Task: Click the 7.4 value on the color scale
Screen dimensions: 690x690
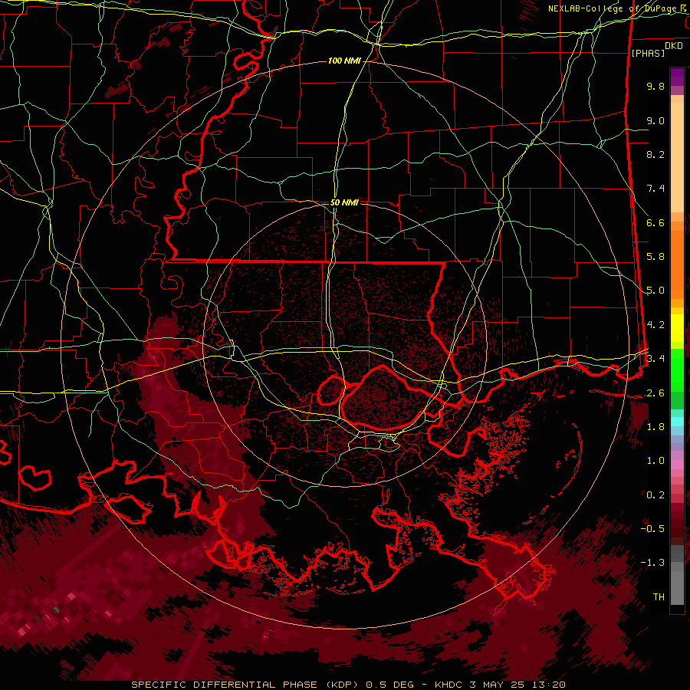Action: [x=655, y=189]
